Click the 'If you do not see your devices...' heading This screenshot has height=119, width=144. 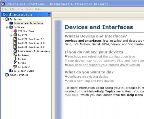pos(96,52)
